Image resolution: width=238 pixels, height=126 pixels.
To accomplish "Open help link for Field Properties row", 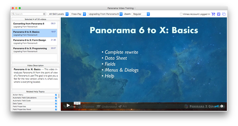I will pos(56,106).
